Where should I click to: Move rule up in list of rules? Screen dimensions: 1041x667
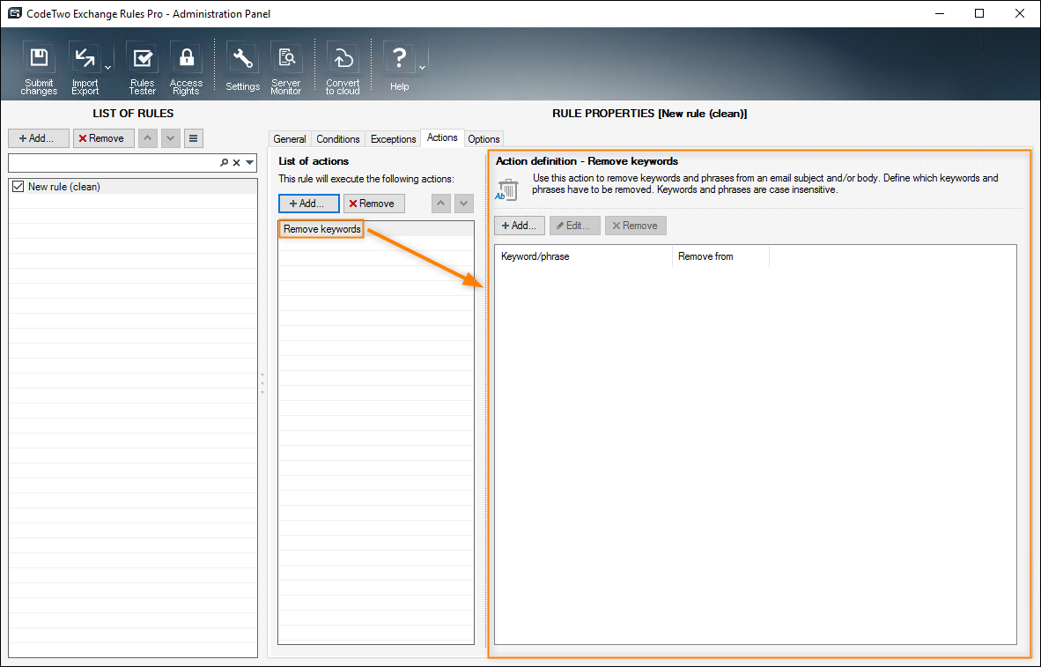coord(147,138)
